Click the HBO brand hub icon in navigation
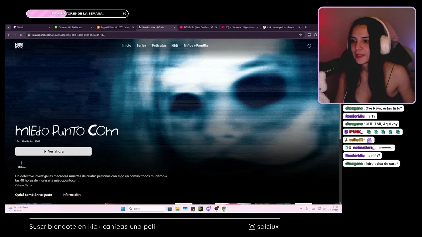The height and width of the screenshot is (237, 422). point(175,46)
